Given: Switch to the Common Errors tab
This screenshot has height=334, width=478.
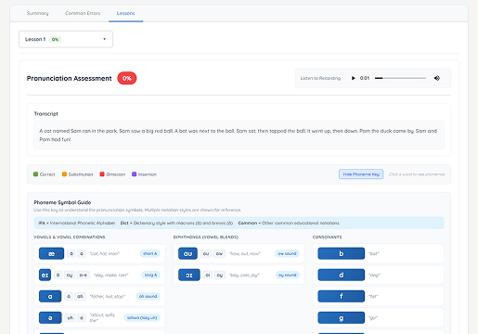Looking at the screenshot, I should point(83,13).
